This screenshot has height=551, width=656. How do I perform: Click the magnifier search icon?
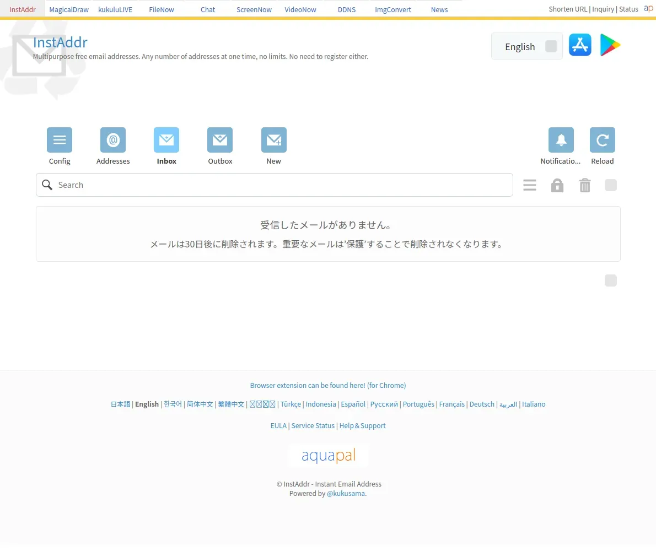coord(47,185)
